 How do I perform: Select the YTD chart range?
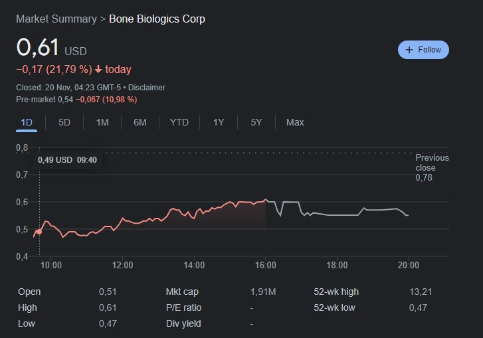pos(179,122)
